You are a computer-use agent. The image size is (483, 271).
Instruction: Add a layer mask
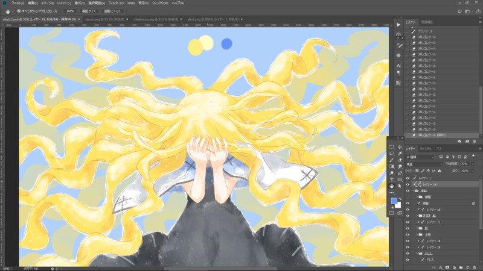coord(447,267)
